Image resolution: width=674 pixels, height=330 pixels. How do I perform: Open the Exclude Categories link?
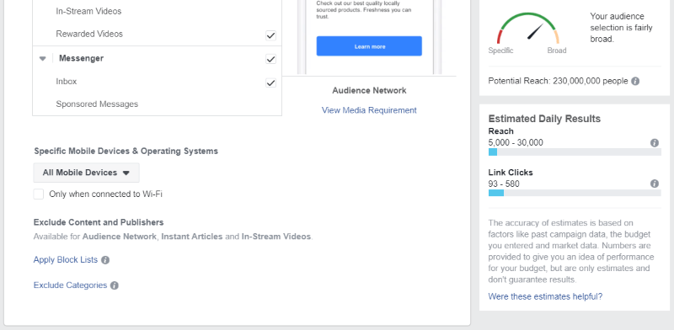pyautogui.click(x=70, y=285)
